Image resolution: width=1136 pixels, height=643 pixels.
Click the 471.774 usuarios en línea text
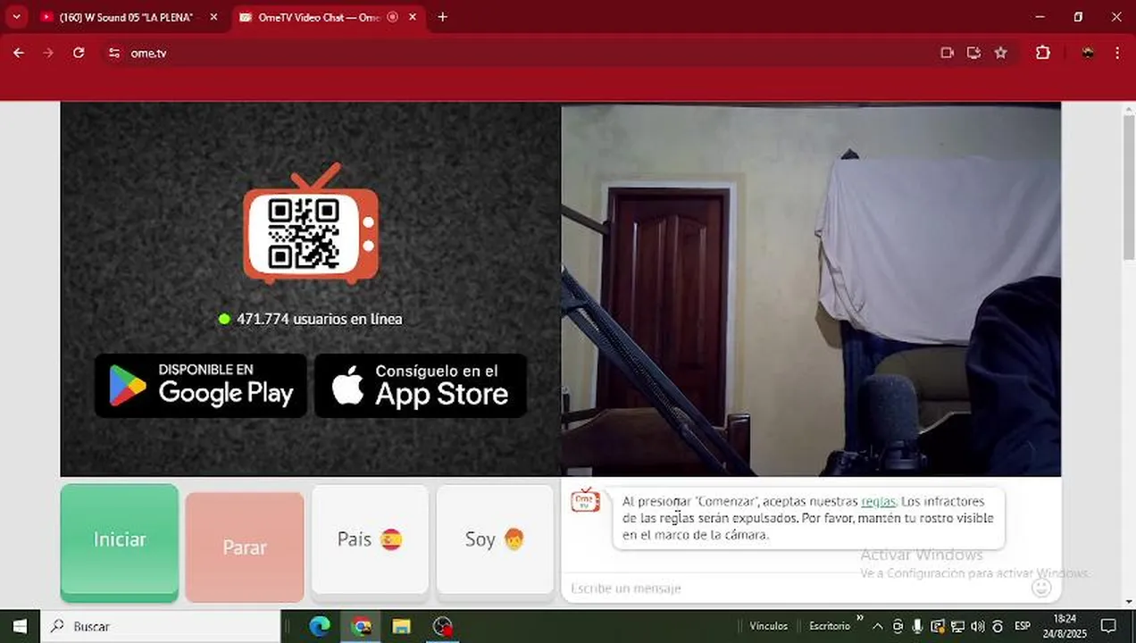[x=319, y=319]
